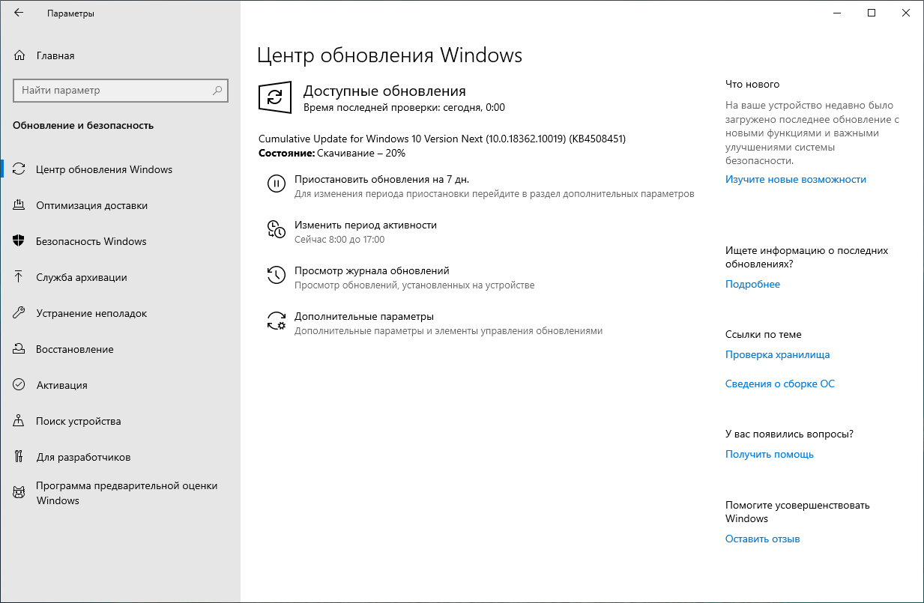This screenshot has width=924, height=603.
Task: Click the Найти параметр search field
Action: [120, 90]
